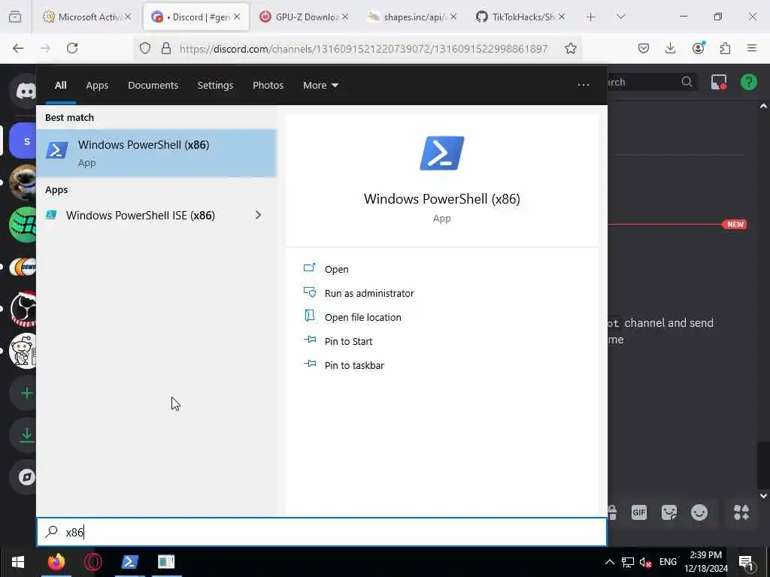
Task: Switch to the All search tab
Action: [60, 86]
